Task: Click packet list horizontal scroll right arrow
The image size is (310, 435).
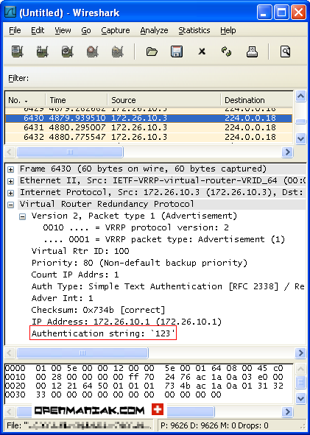Action: (x=287, y=152)
